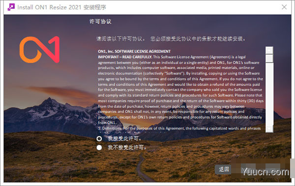Screen dimensions: 295x186
Task: Select the 我不接受此许可 radio button
Action: pos(99,148)
